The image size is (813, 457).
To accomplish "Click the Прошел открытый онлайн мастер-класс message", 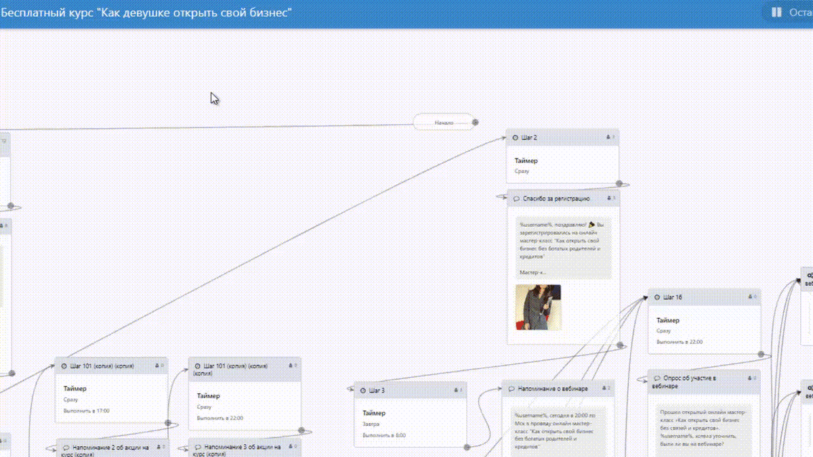I will pos(703,428).
